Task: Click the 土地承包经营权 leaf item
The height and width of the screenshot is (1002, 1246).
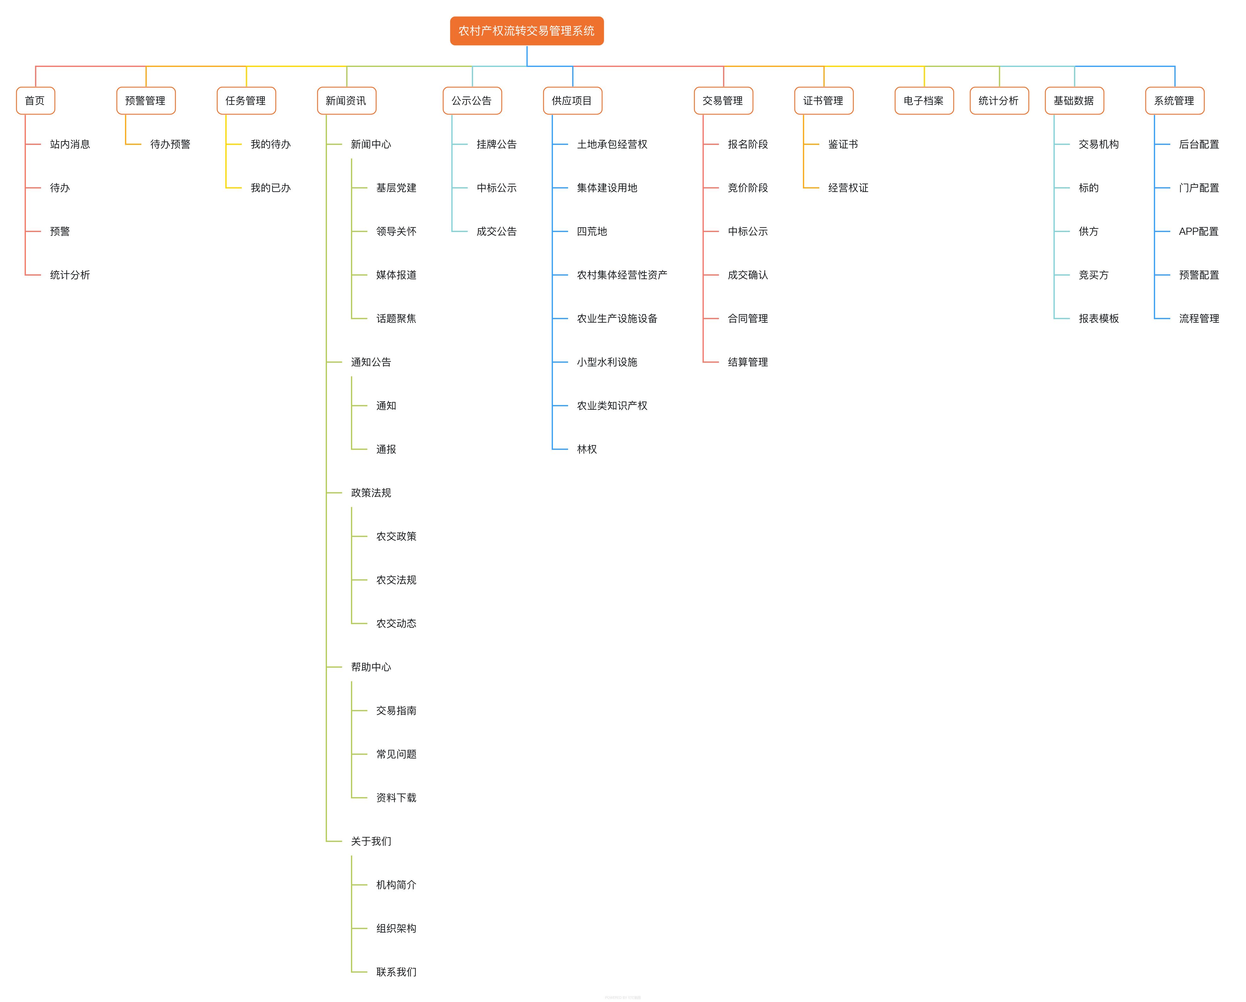Action: 611,144
